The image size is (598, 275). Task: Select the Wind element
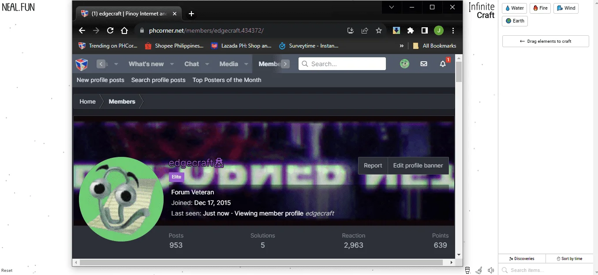pyautogui.click(x=566, y=8)
